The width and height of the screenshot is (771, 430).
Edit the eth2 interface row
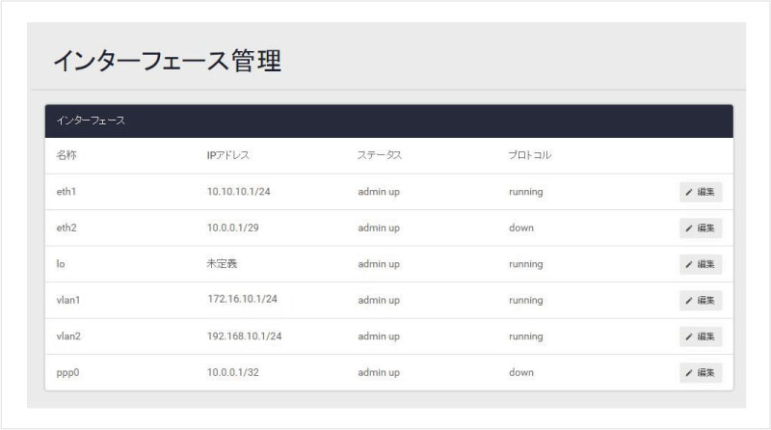pyautogui.click(x=701, y=228)
